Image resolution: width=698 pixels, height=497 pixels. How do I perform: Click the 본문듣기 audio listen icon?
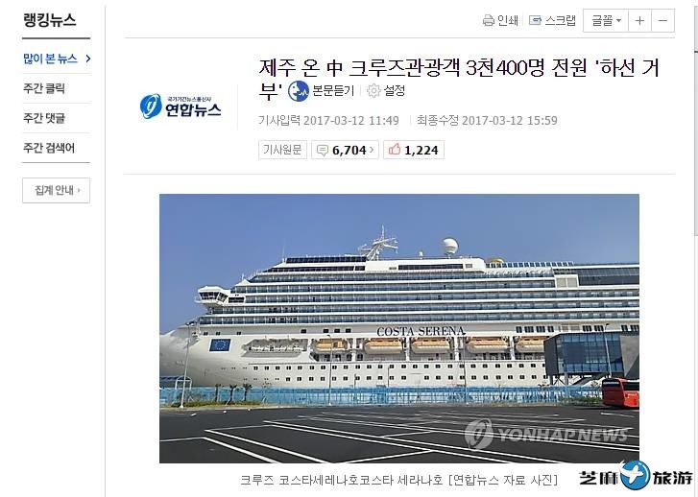tap(299, 91)
